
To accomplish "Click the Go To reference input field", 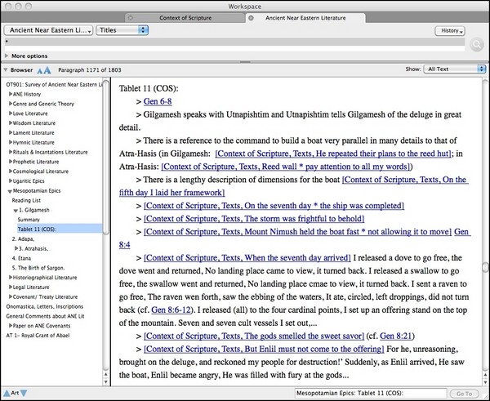I will coord(371,393).
